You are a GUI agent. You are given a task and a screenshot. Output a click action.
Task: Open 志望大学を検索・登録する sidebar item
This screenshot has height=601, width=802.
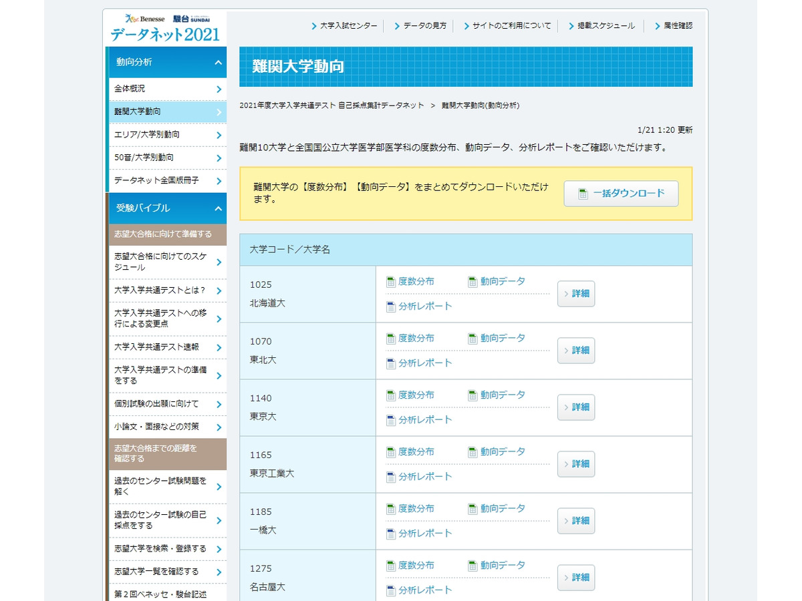click(x=168, y=549)
